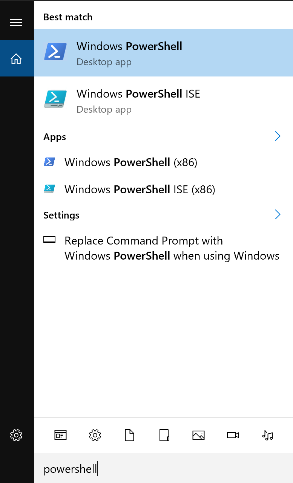
Task: Open Windows PowerShell (x86)
Action: pos(130,162)
